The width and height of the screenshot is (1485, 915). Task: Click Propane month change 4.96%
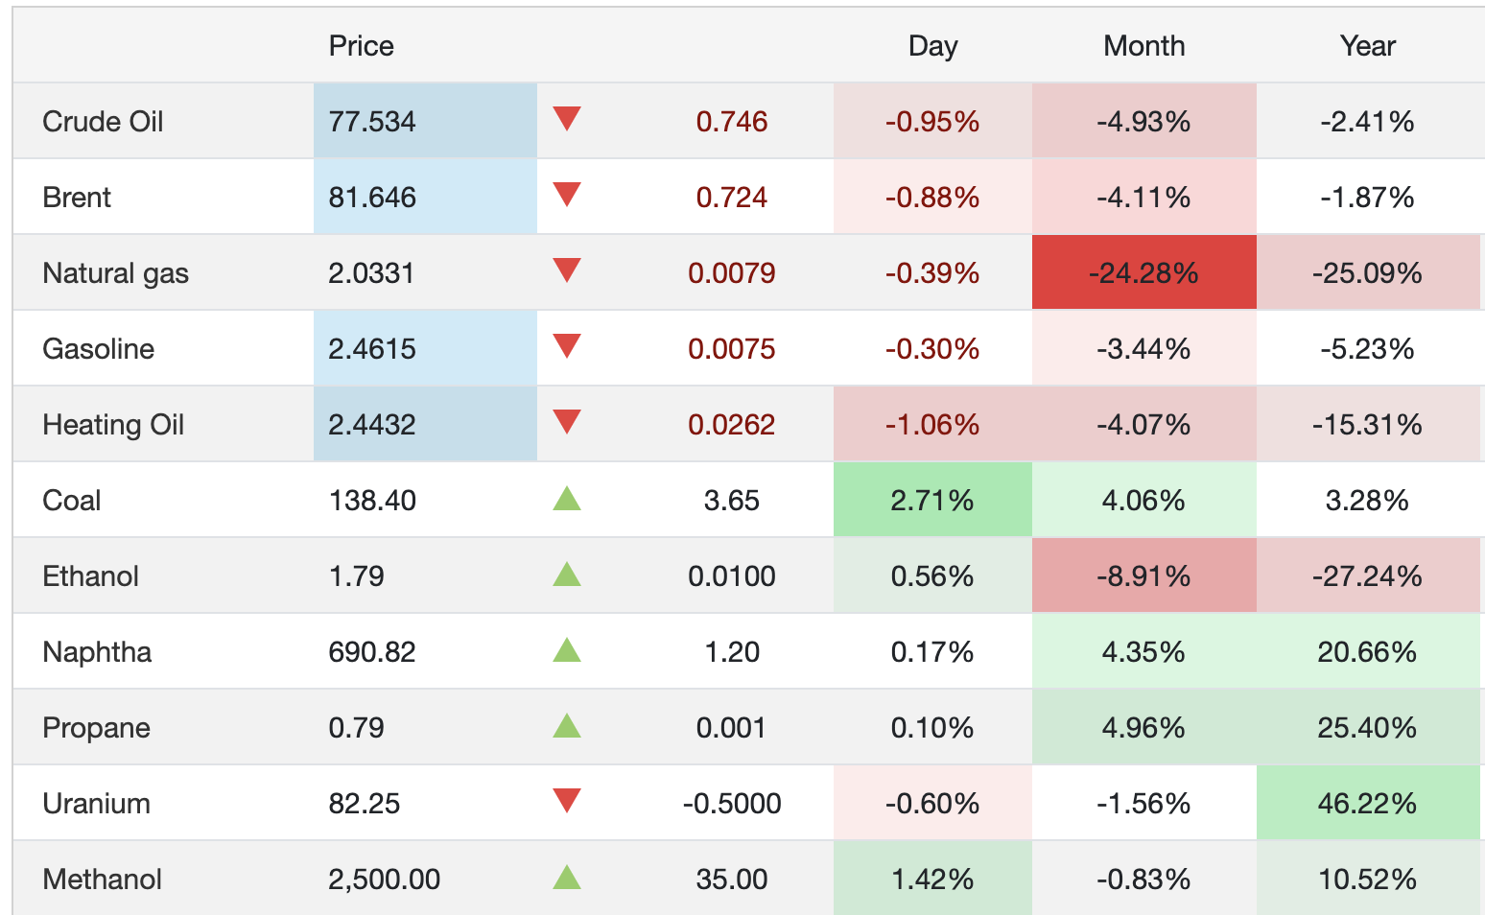[1143, 728]
